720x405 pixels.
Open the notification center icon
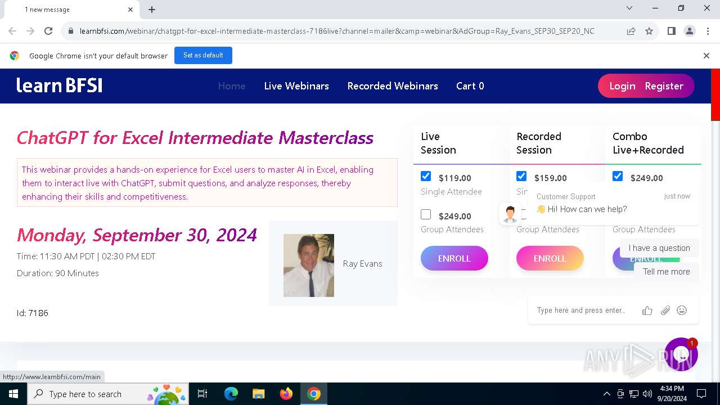tap(701, 394)
